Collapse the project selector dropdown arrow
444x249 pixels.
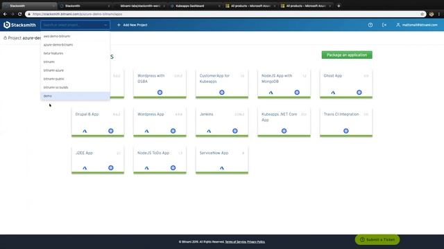(105, 25)
